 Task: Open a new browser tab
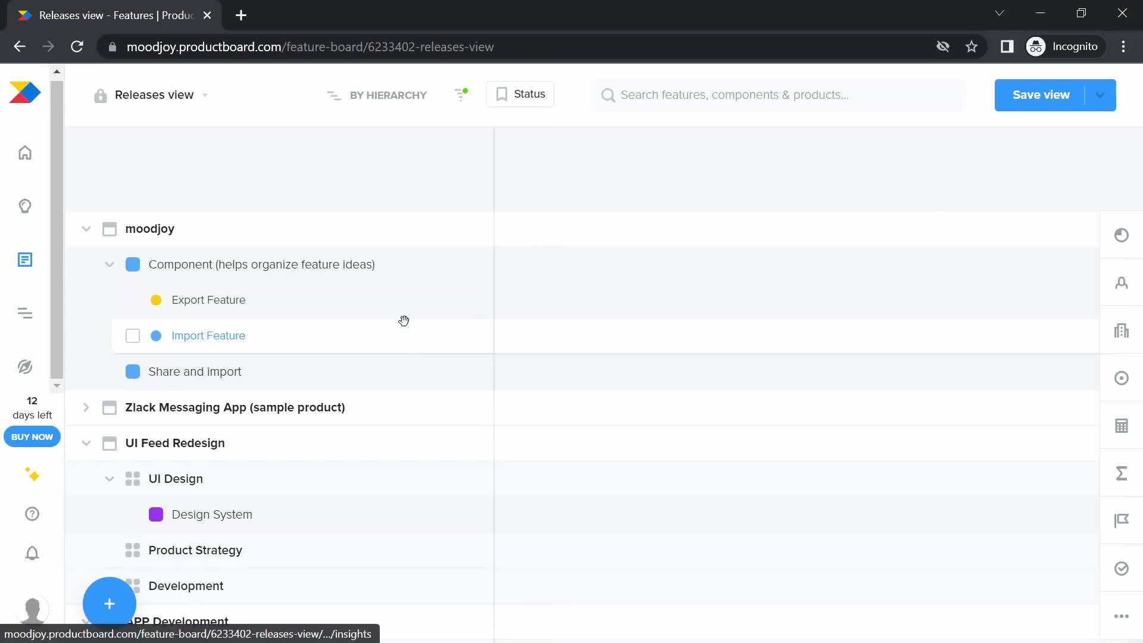tap(241, 15)
